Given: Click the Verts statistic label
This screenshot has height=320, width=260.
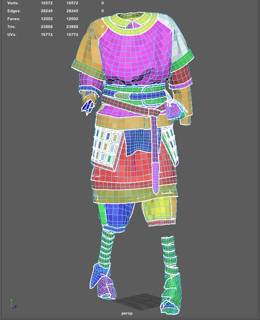Looking at the screenshot, I should 13,3.
